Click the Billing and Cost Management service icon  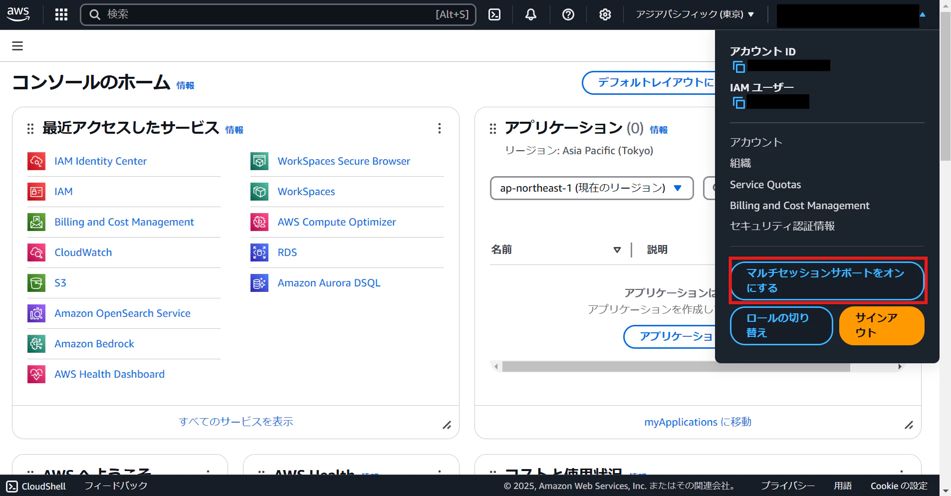(x=36, y=222)
